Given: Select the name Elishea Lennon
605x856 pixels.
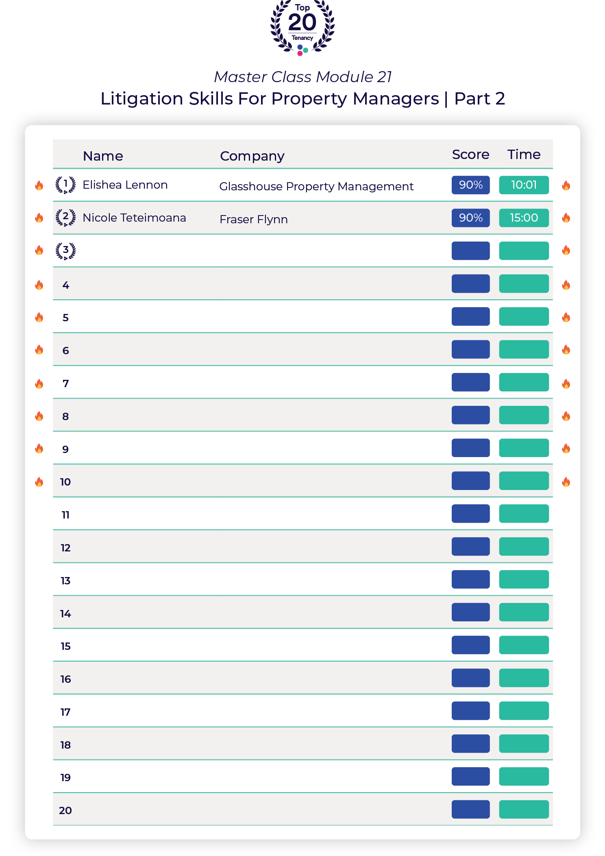Looking at the screenshot, I should (125, 185).
